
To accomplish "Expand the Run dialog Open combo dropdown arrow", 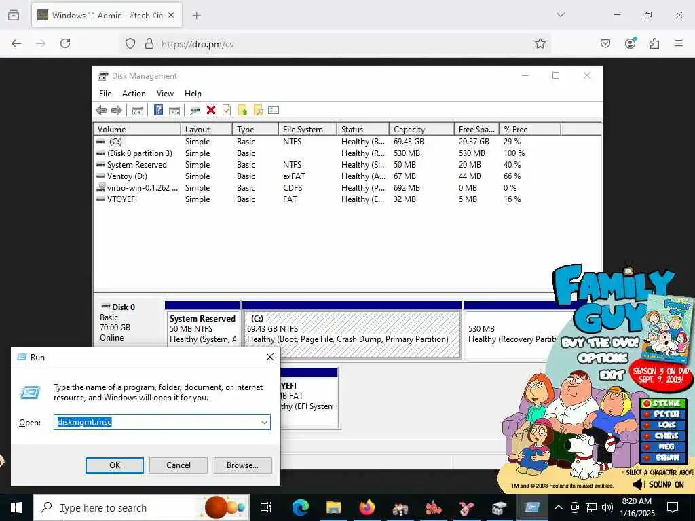I will 265,422.
